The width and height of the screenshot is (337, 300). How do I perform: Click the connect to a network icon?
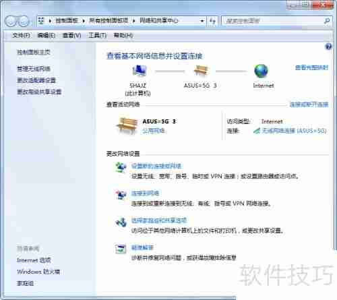pos(121,195)
